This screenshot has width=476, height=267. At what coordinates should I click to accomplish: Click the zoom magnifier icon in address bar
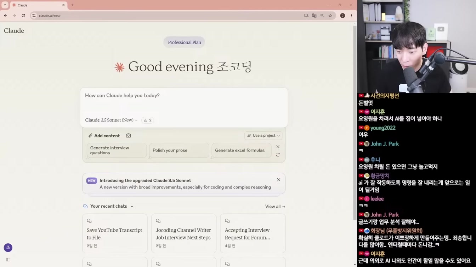point(322,16)
